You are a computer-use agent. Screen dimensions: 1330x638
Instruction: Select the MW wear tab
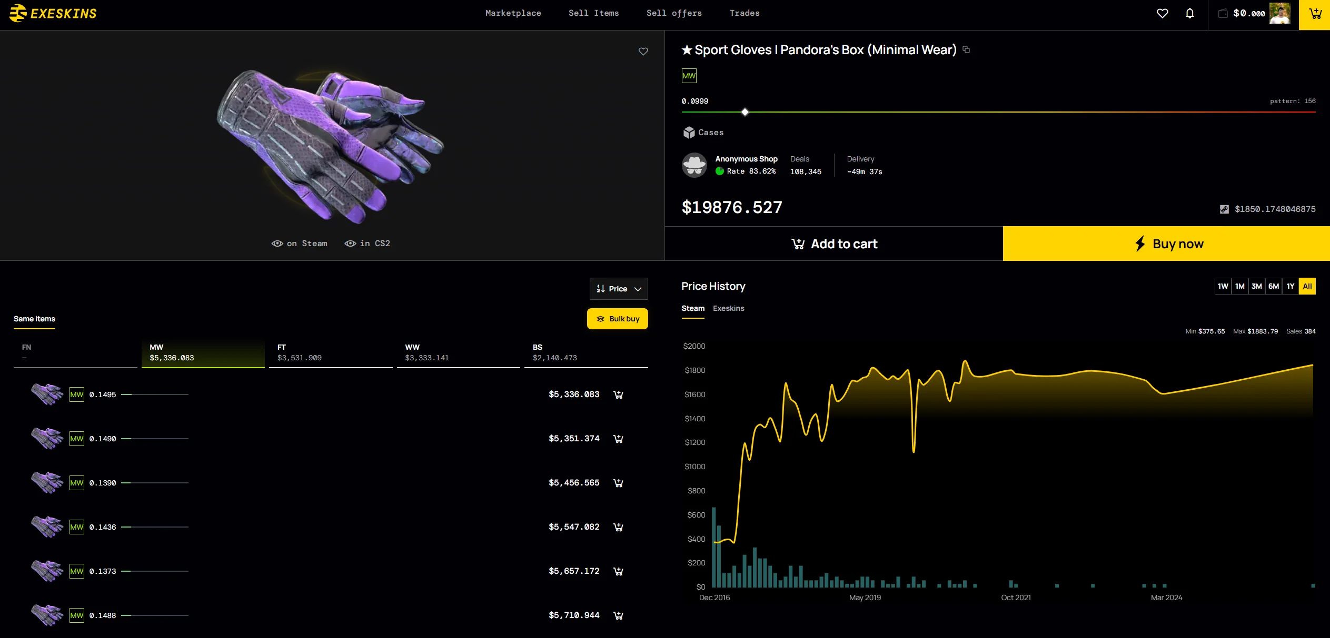[x=203, y=353]
